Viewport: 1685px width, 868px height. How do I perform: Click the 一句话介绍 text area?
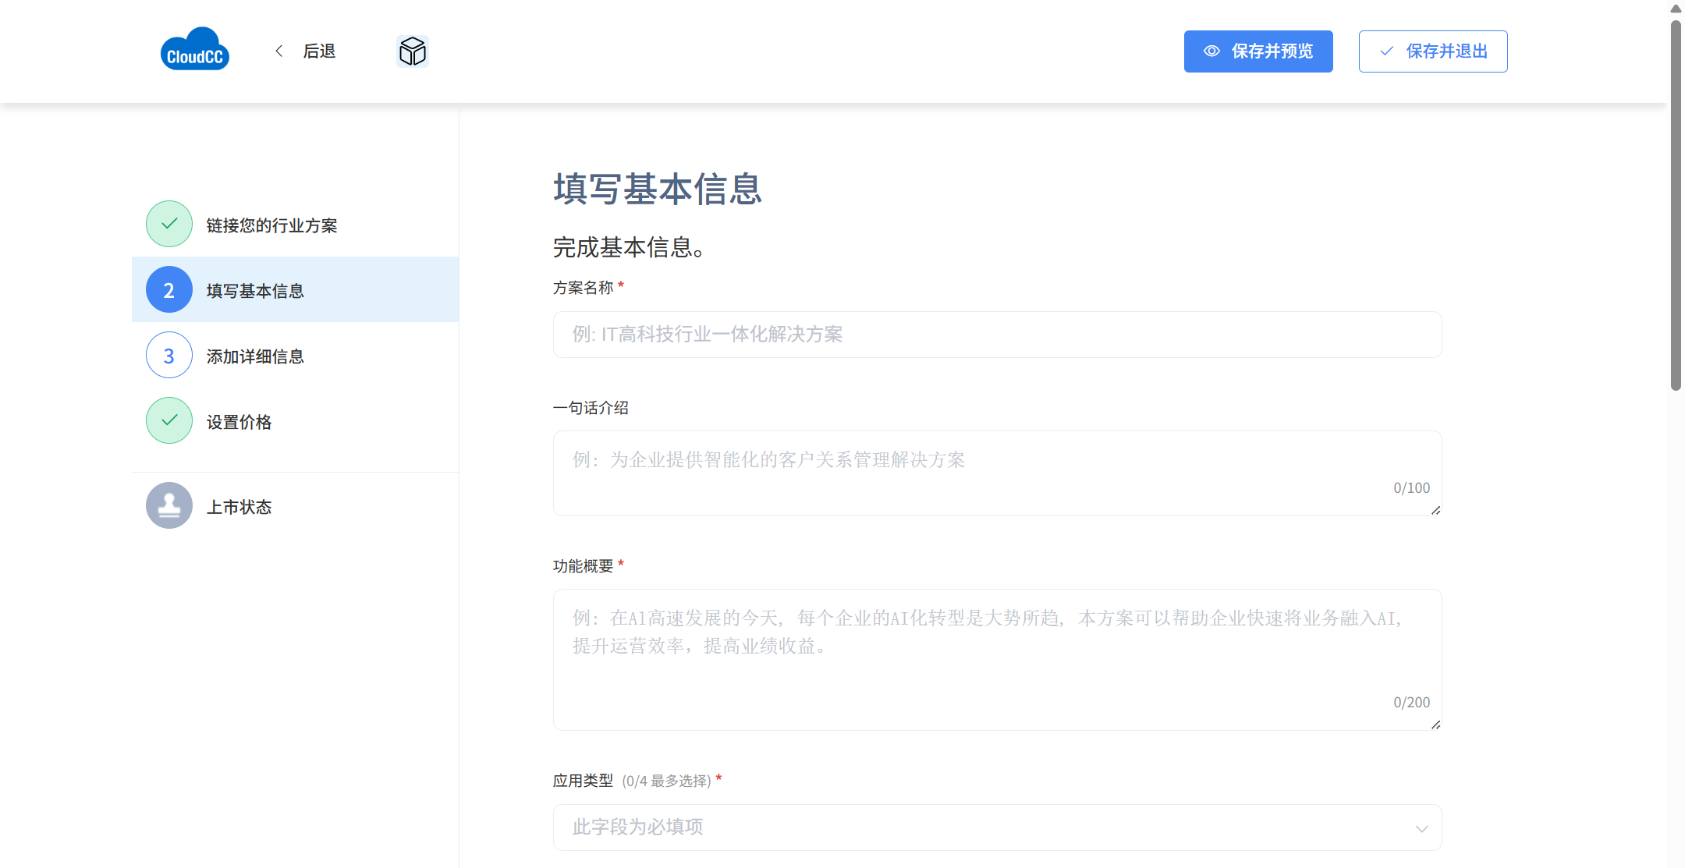(997, 473)
